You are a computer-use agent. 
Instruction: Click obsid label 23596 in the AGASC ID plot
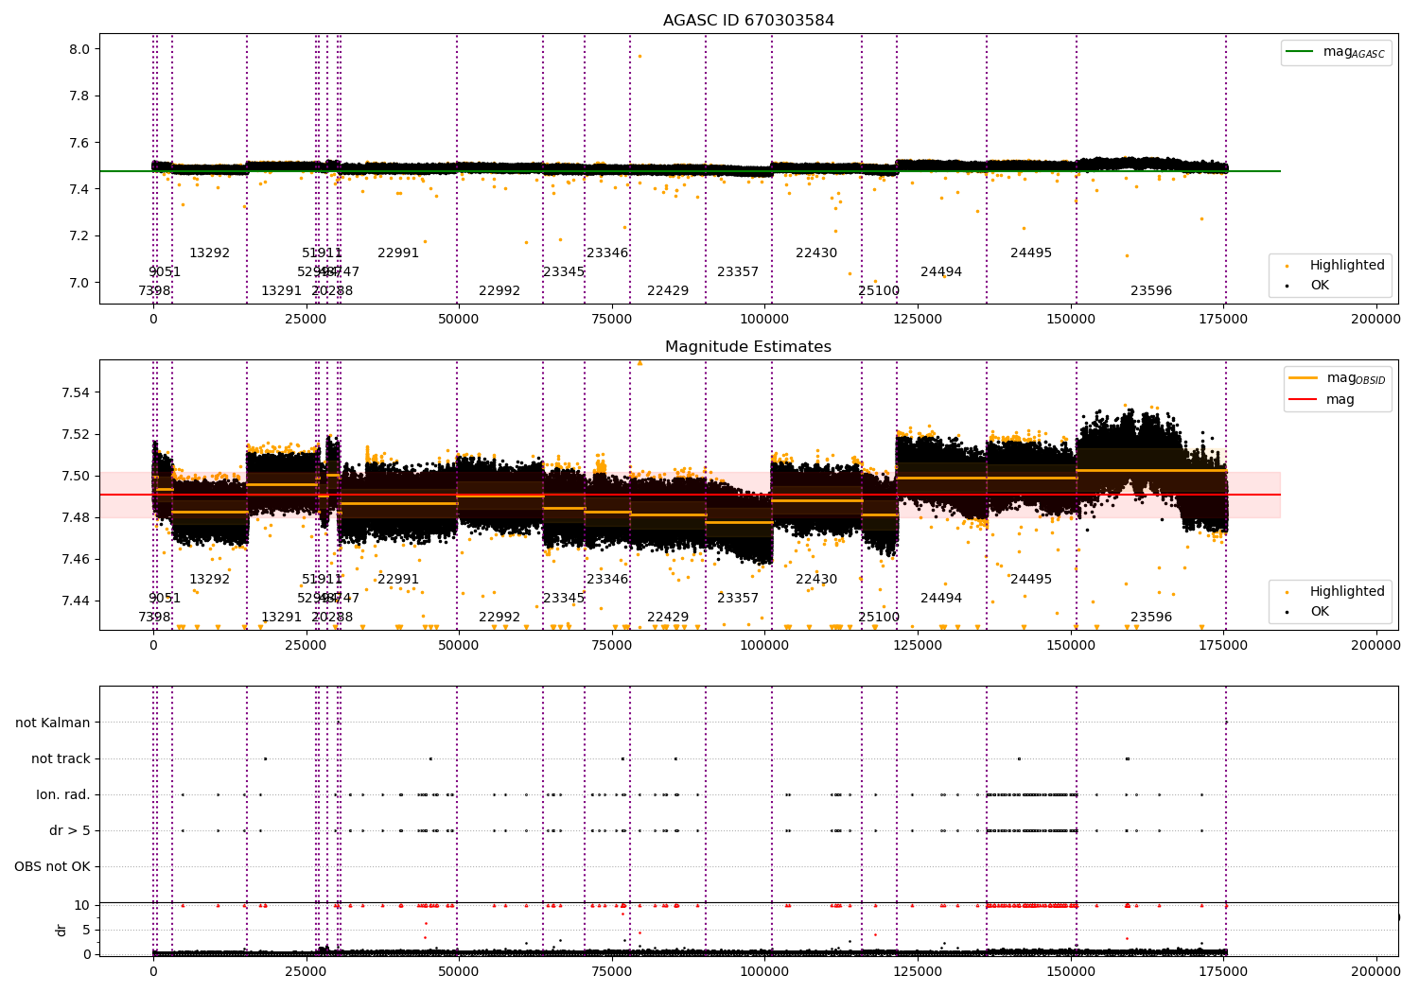1151,291
